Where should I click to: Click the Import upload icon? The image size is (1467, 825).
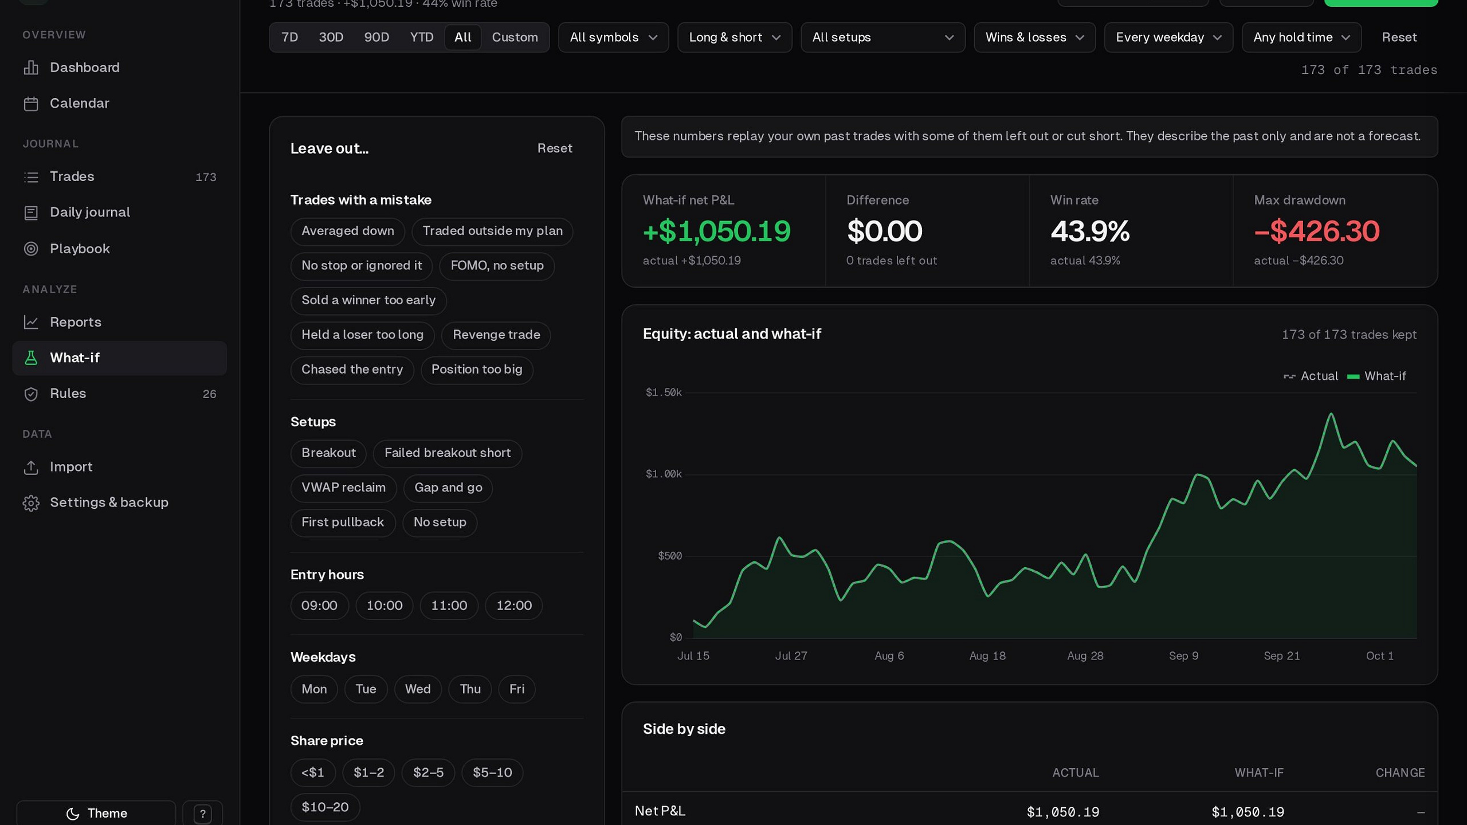coord(31,467)
